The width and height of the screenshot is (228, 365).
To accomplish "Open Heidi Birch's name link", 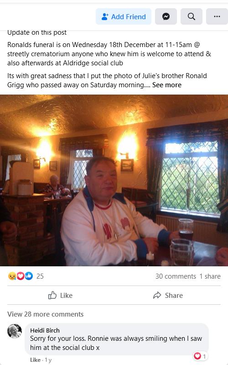I will click(x=45, y=330).
